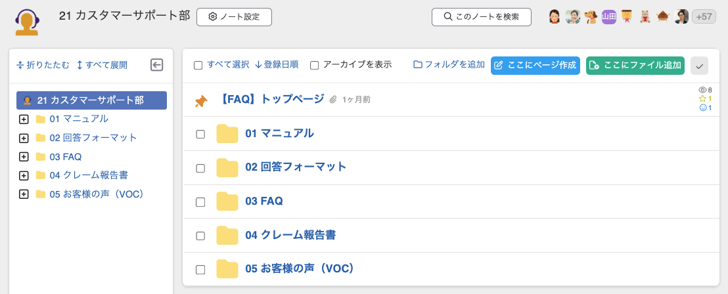Expand the 04 クレーム報告書 tree node

(24, 176)
